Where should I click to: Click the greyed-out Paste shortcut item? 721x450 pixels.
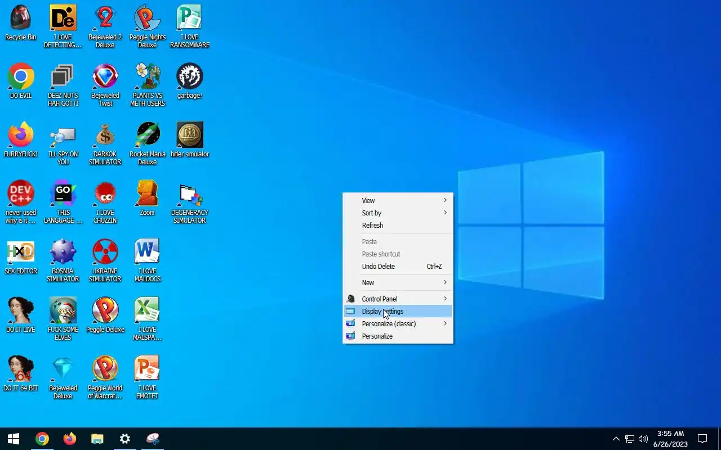coord(398,254)
